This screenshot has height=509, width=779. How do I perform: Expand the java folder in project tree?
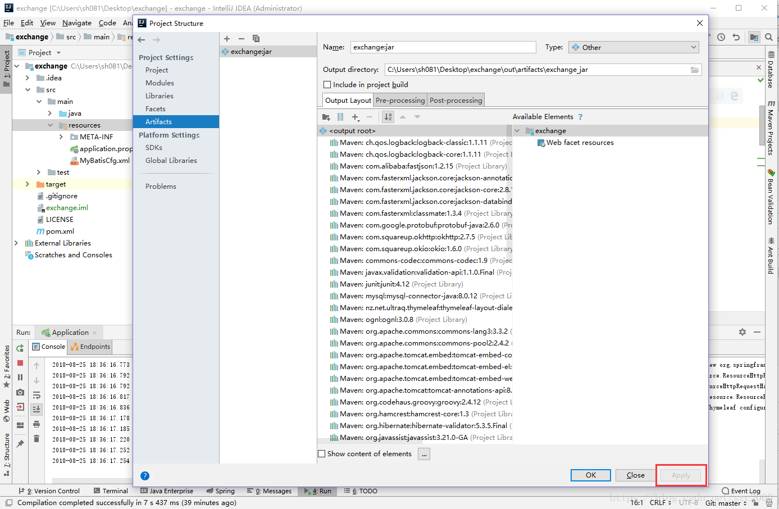(50, 113)
